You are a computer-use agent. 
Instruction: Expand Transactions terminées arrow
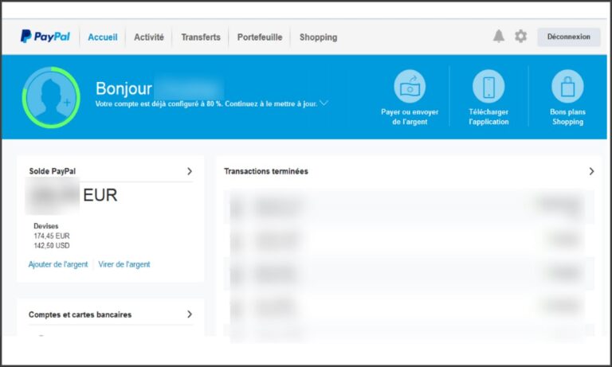click(592, 171)
